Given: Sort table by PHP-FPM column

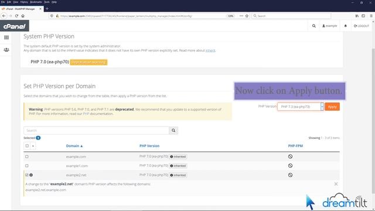Looking at the screenshot, I should [x=295, y=146].
